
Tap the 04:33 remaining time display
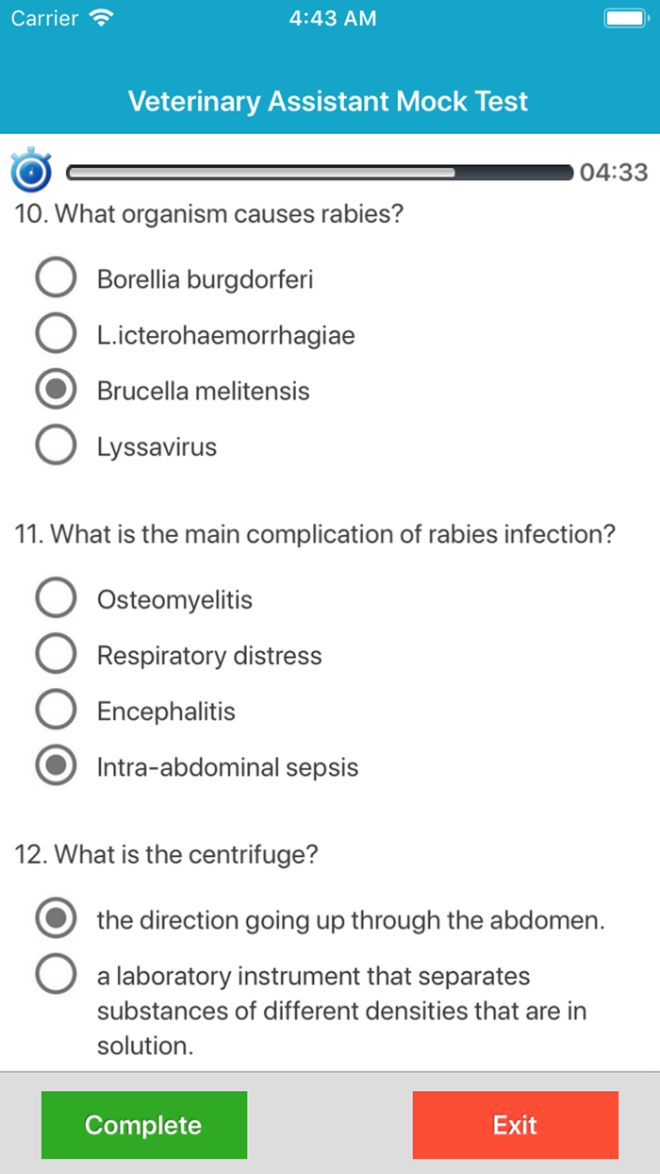[x=614, y=172]
